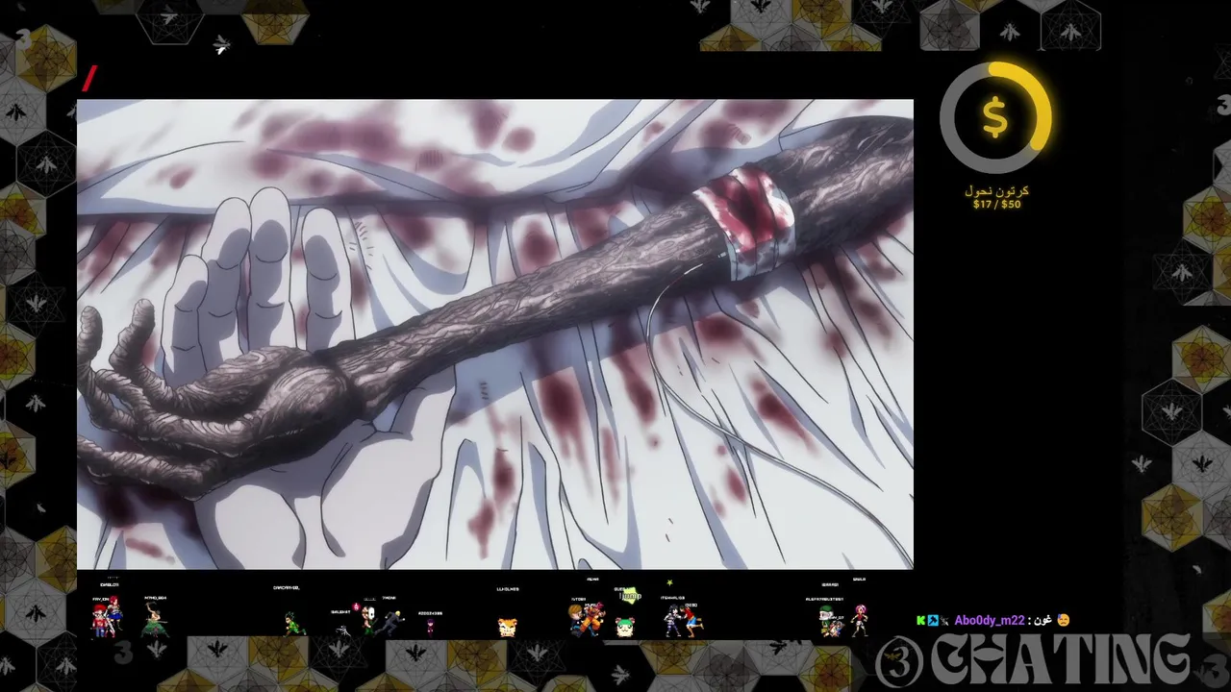Screen dimensions: 1231x692
Task: Click the Arabic donation goal title text
Action: (996, 190)
